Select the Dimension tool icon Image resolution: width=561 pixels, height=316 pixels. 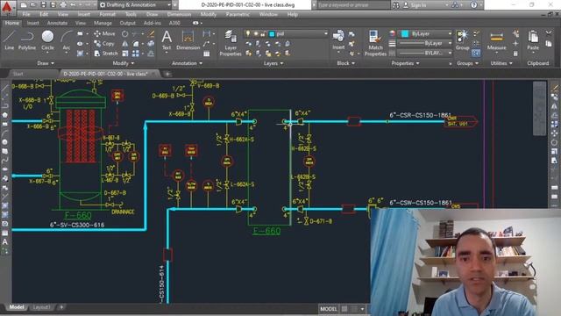click(188, 39)
